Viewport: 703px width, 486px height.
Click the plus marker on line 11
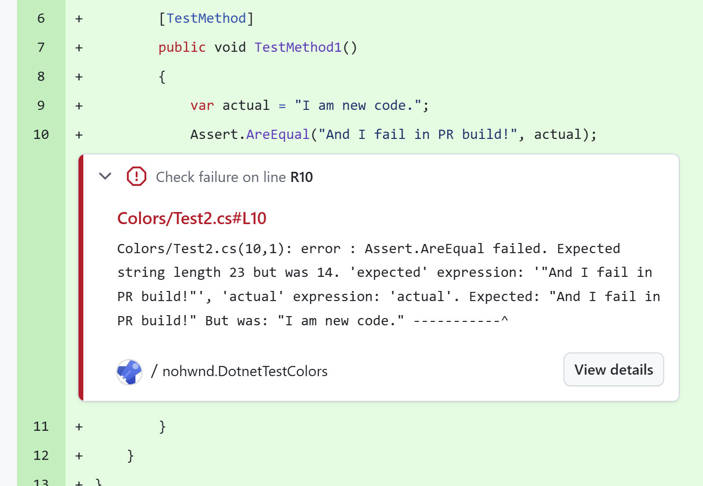coord(78,426)
